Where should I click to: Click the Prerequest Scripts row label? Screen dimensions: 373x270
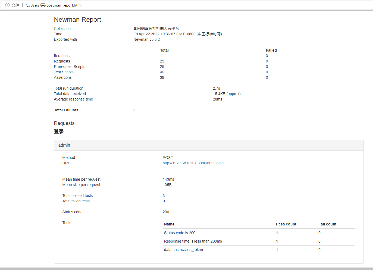(x=70, y=67)
